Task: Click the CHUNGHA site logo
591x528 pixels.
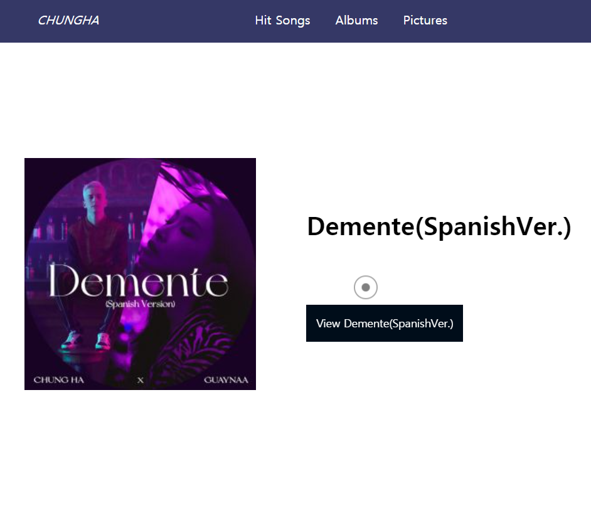Action: click(x=68, y=20)
